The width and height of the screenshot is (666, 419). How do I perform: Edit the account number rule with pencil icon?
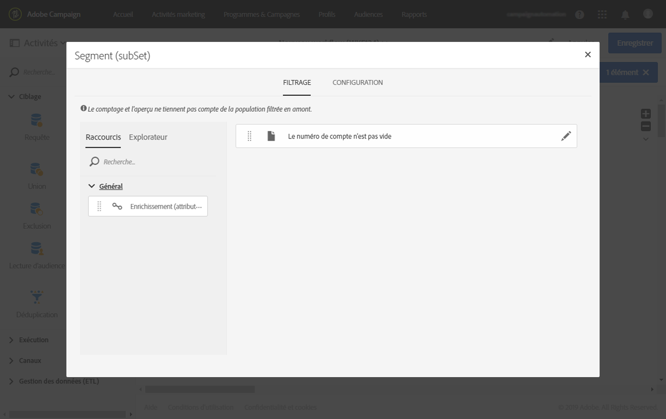coord(566,136)
